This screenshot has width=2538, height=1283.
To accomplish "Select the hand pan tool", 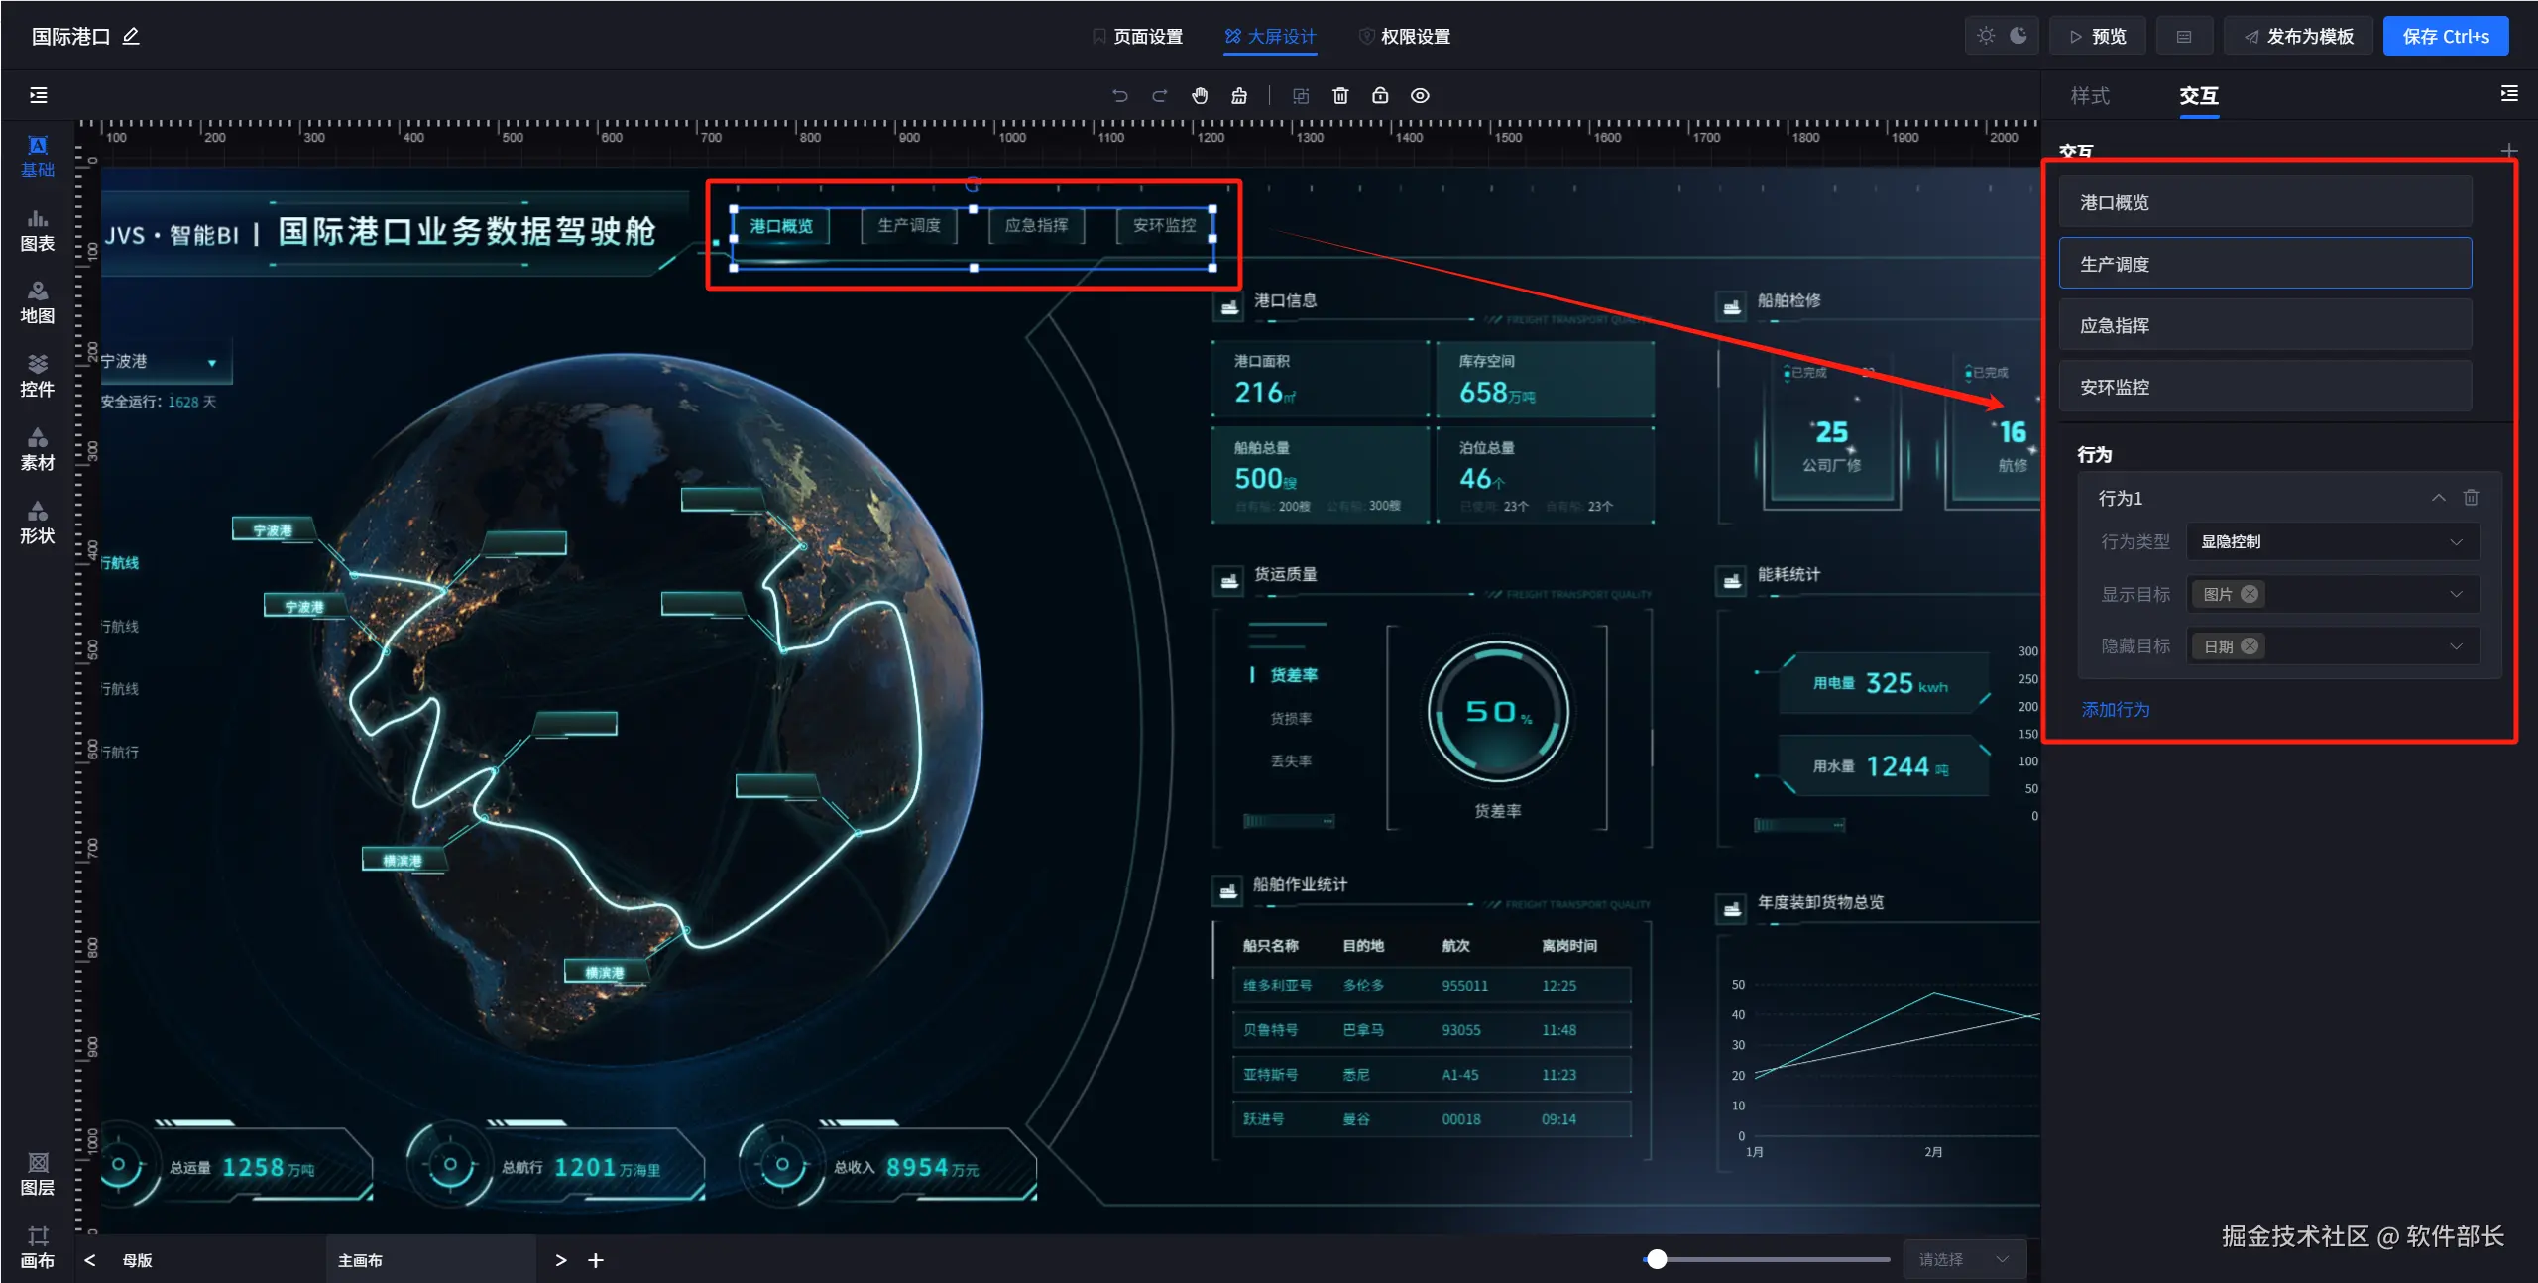I will pos(1200,96).
